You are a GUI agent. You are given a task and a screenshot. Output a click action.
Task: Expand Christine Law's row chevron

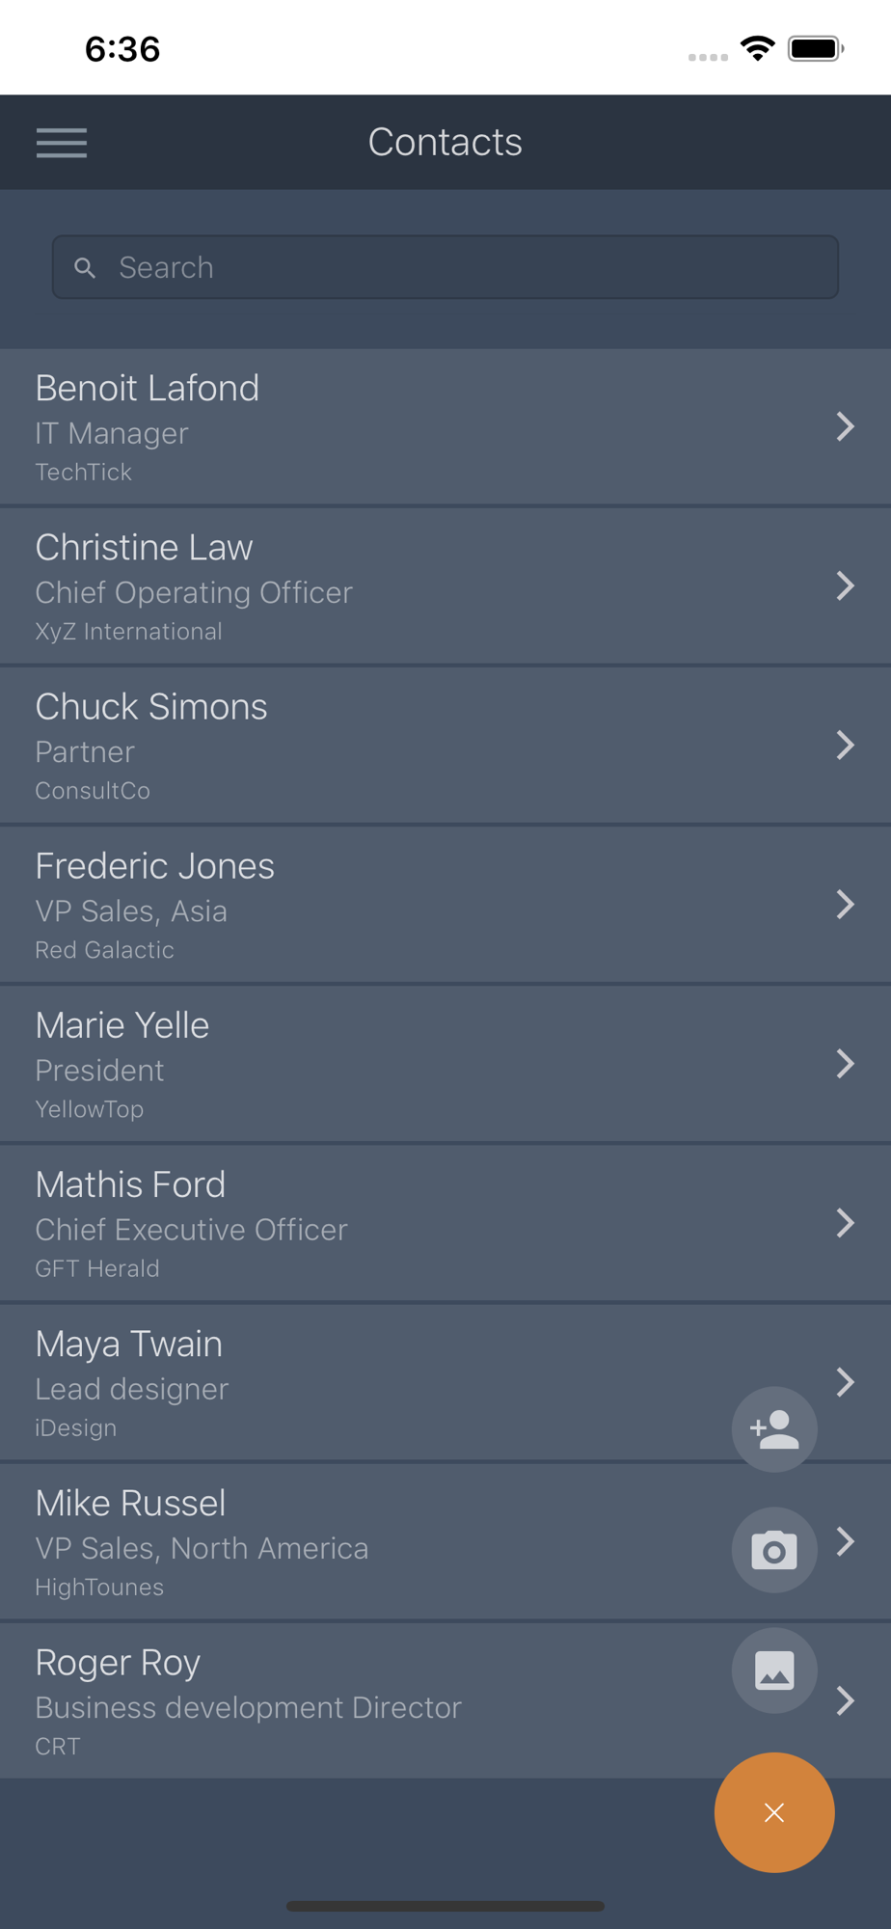click(846, 585)
